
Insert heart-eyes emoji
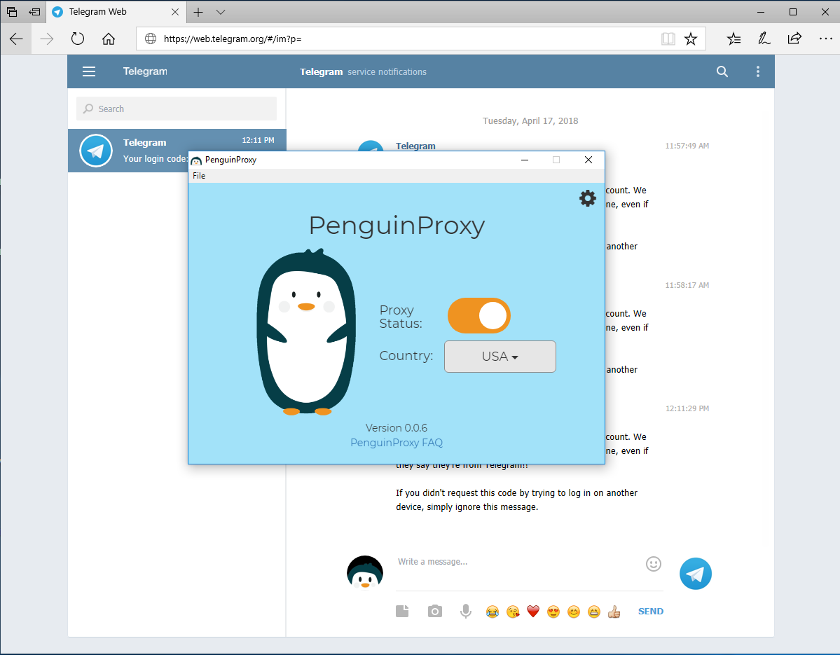553,612
